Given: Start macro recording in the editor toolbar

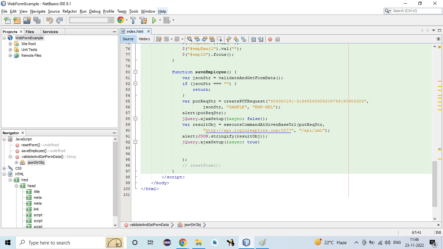Looking at the screenshot, I should tap(270, 39).
